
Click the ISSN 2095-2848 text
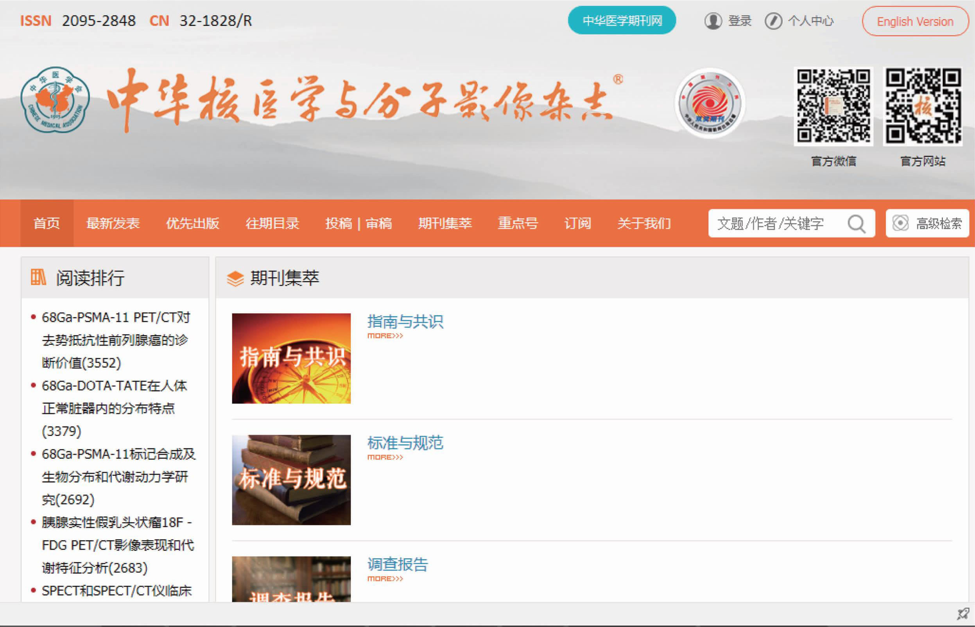[x=78, y=21]
